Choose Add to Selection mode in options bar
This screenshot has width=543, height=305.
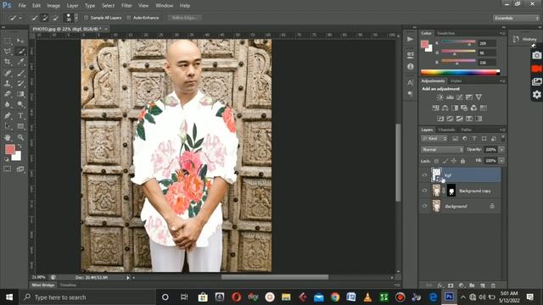(45, 18)
